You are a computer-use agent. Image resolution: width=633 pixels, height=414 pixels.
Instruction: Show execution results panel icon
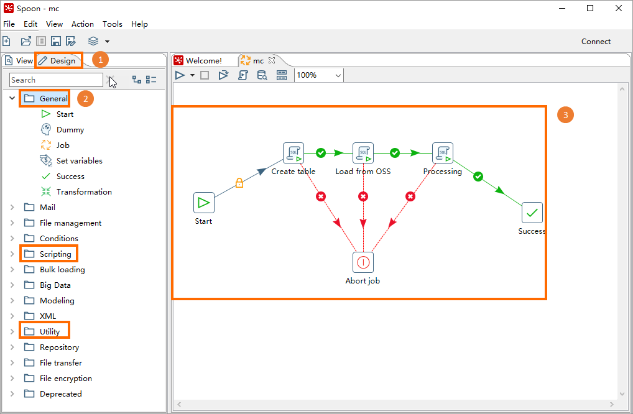click(x=281, y=75)
